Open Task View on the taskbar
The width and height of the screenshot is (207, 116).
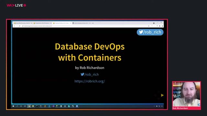tap(25, 106)
